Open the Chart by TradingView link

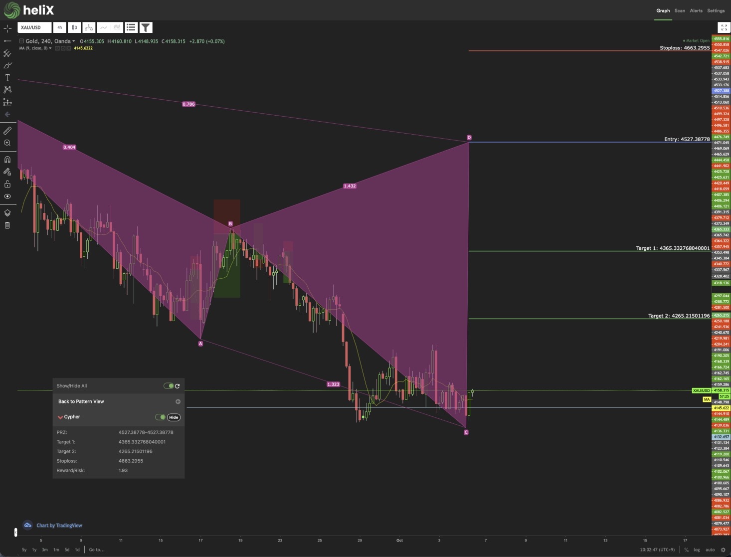[x=59, y=526]
